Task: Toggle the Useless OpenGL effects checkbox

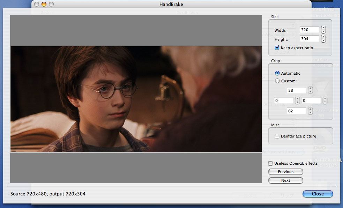Action: [270, 163]
